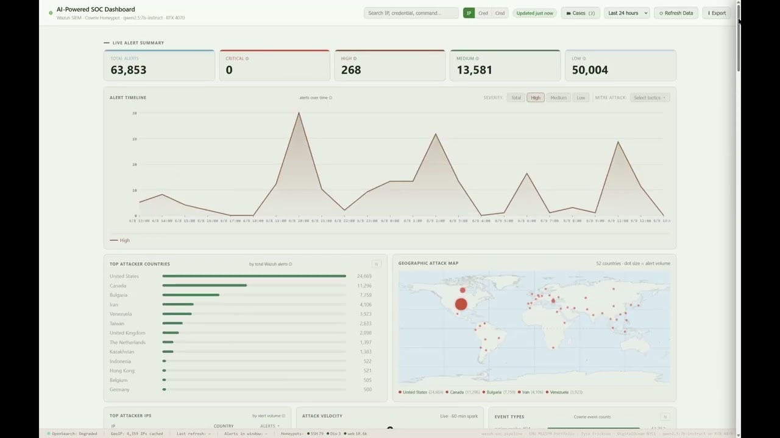Click the Kazakhstan row
This screenshot has width=780, height=438.
click(241, 352)
